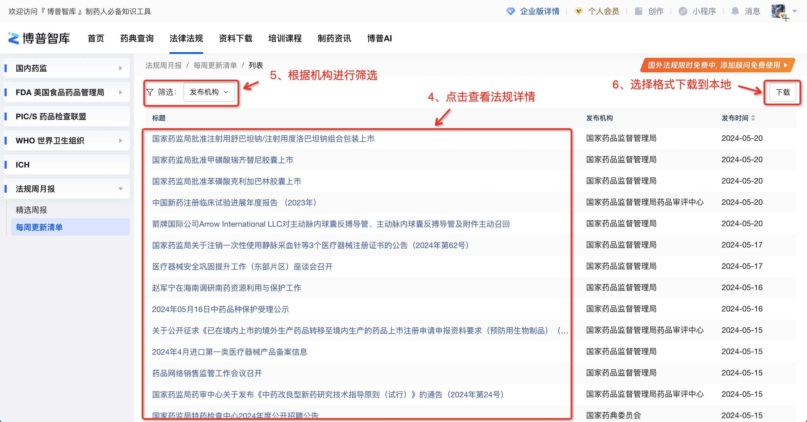Open 关于公开征求 境外生产药品转移 article

pos(360,330)
